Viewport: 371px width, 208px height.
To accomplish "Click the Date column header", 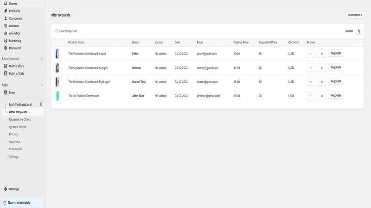I will click(x=177, y=43).
